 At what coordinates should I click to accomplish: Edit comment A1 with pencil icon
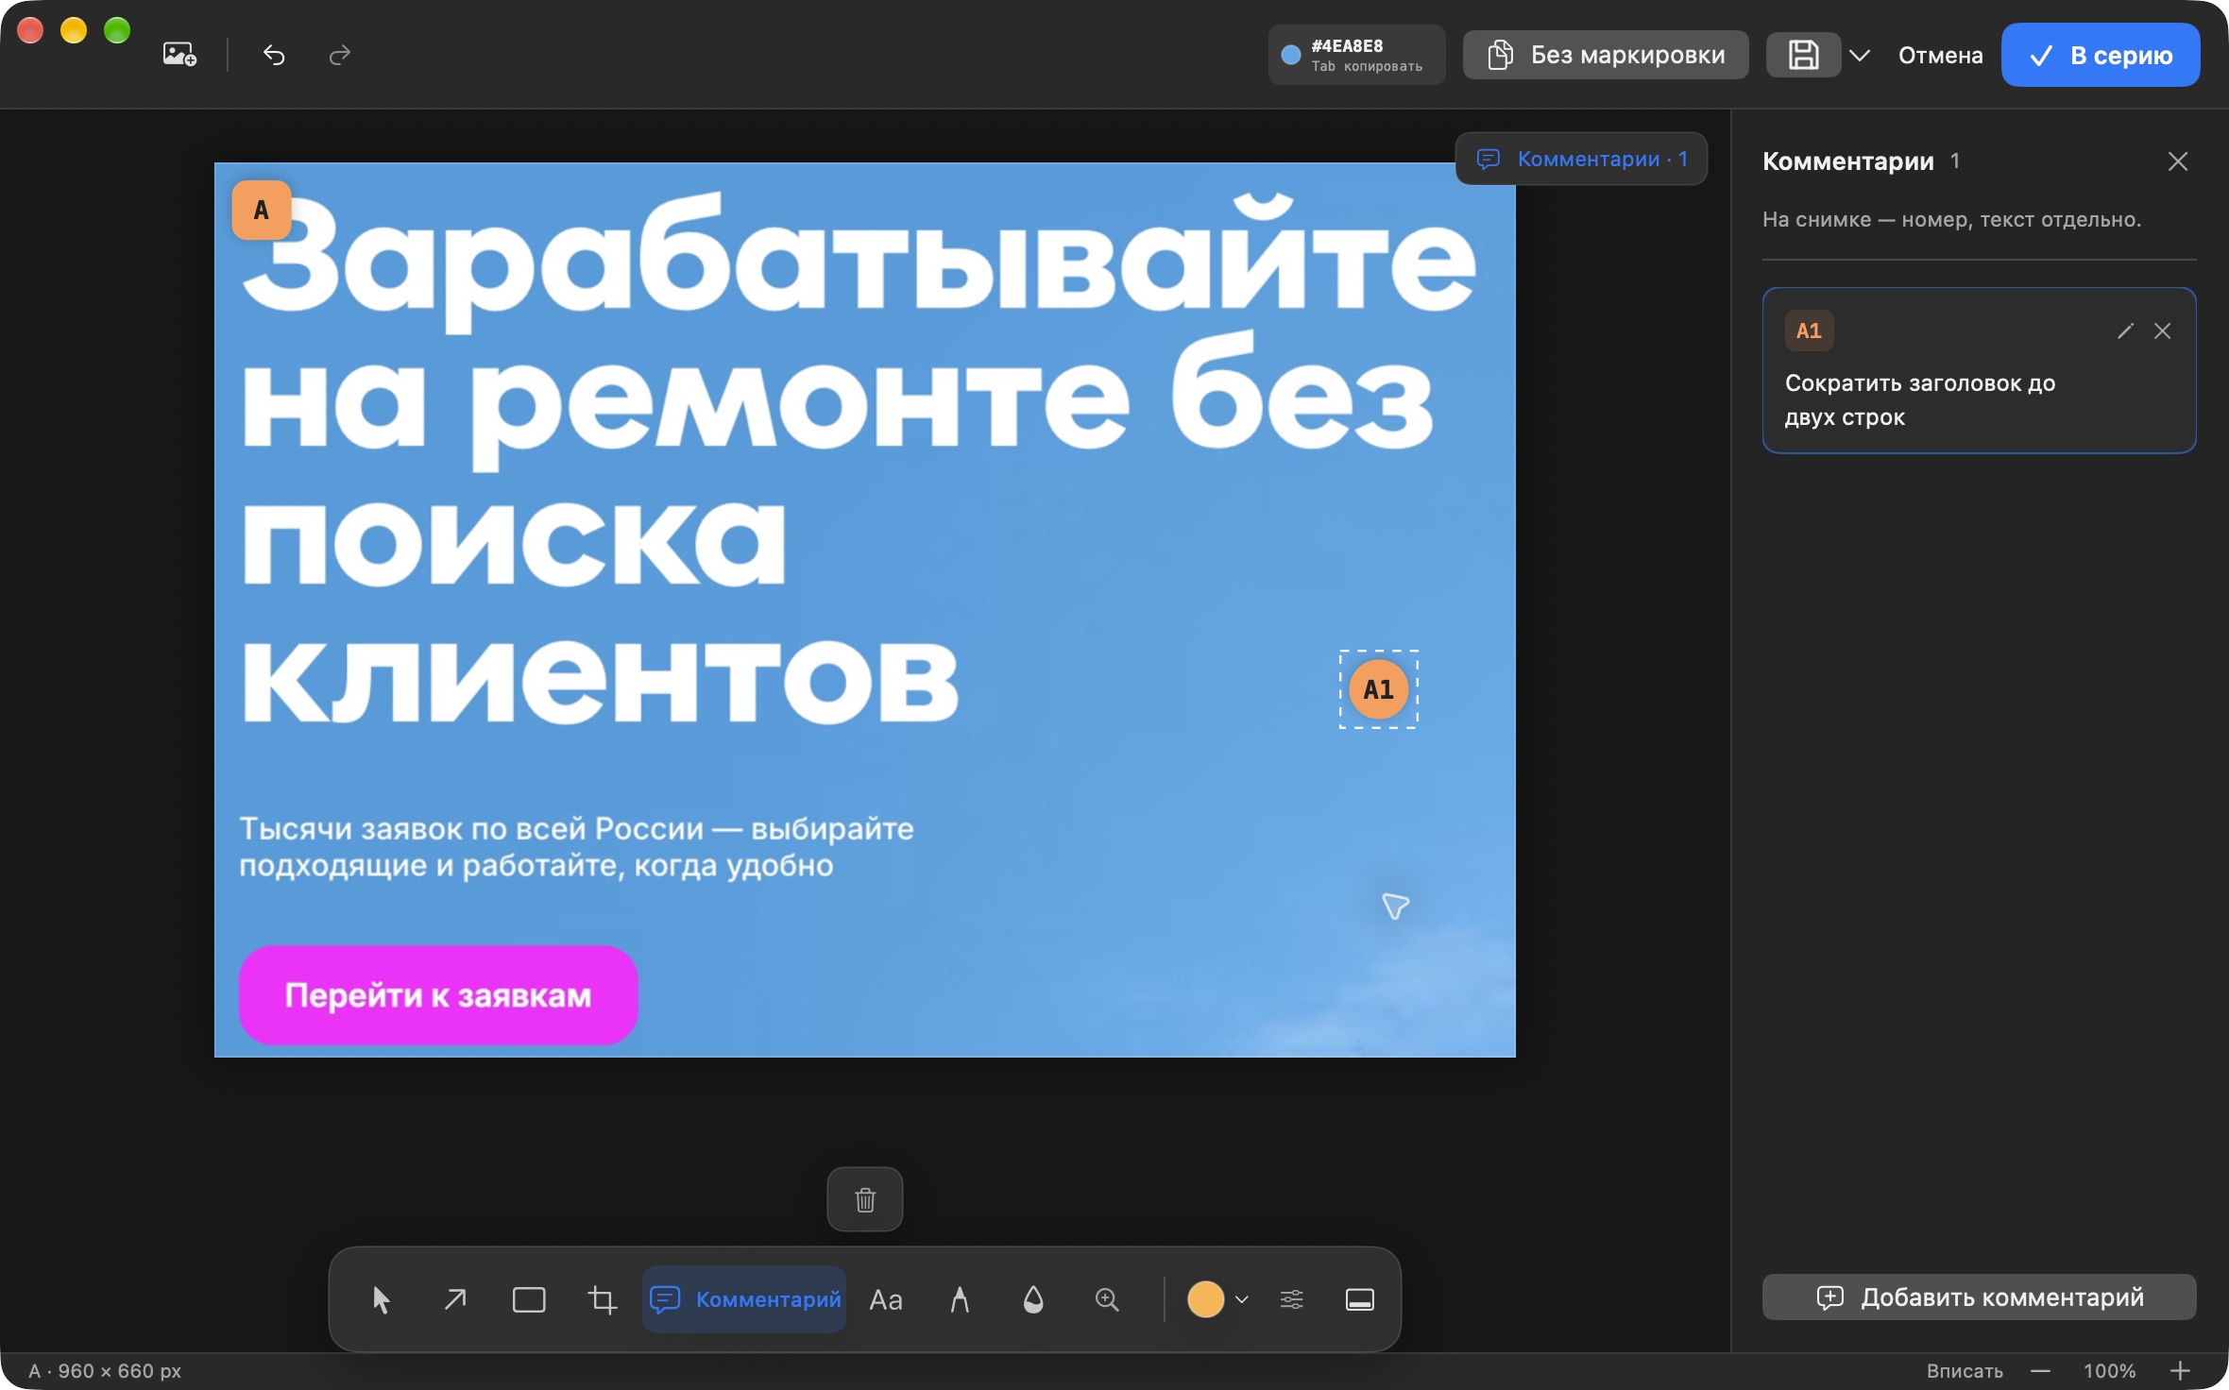(2125, 331)
